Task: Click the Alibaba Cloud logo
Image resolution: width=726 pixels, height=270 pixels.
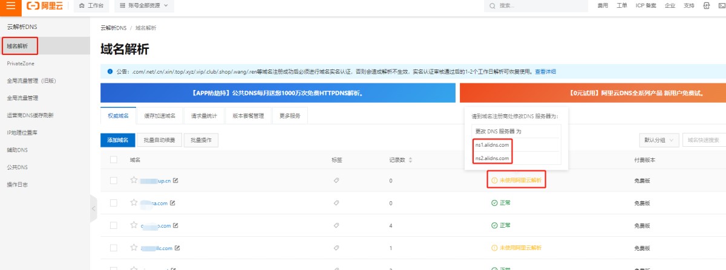Action: 47,6
